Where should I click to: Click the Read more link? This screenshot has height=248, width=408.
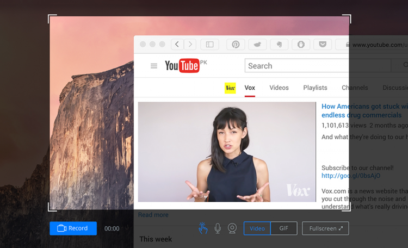click(153, 215)
